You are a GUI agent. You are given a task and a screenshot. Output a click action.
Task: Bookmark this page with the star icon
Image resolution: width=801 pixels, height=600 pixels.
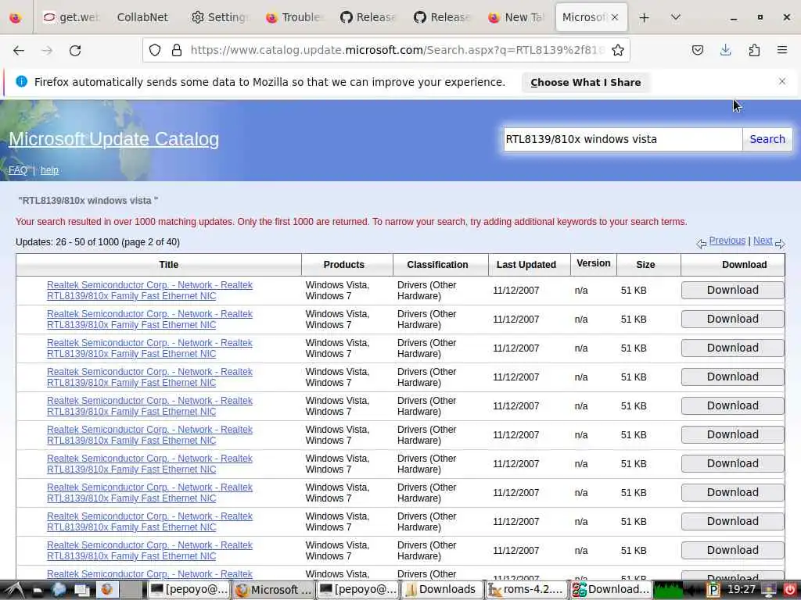(x=618, y=50)
